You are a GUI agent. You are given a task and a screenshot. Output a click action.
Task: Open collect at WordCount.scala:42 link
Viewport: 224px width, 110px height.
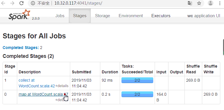click(x=37, y=83)
